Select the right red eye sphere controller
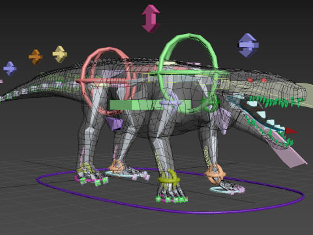The width and height of the screenshot is (313, 235). [x=264, y=80]
